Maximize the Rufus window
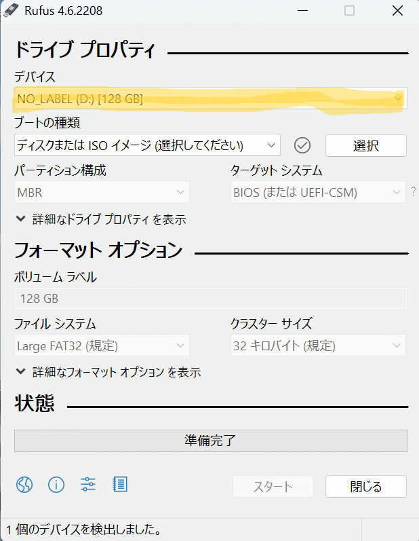The height and width of the screenshot is (541, 419). tap(349, 11)
